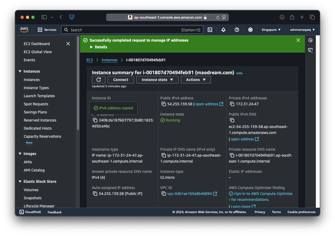
Task: Copy the auto-assigned IP address
Action: [95, 194]
